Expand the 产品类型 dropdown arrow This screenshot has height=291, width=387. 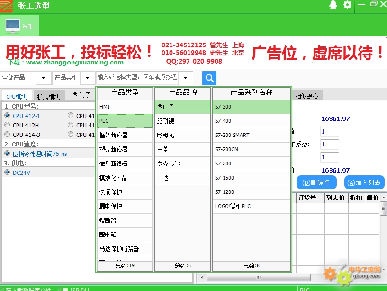(x=87, y=78)
